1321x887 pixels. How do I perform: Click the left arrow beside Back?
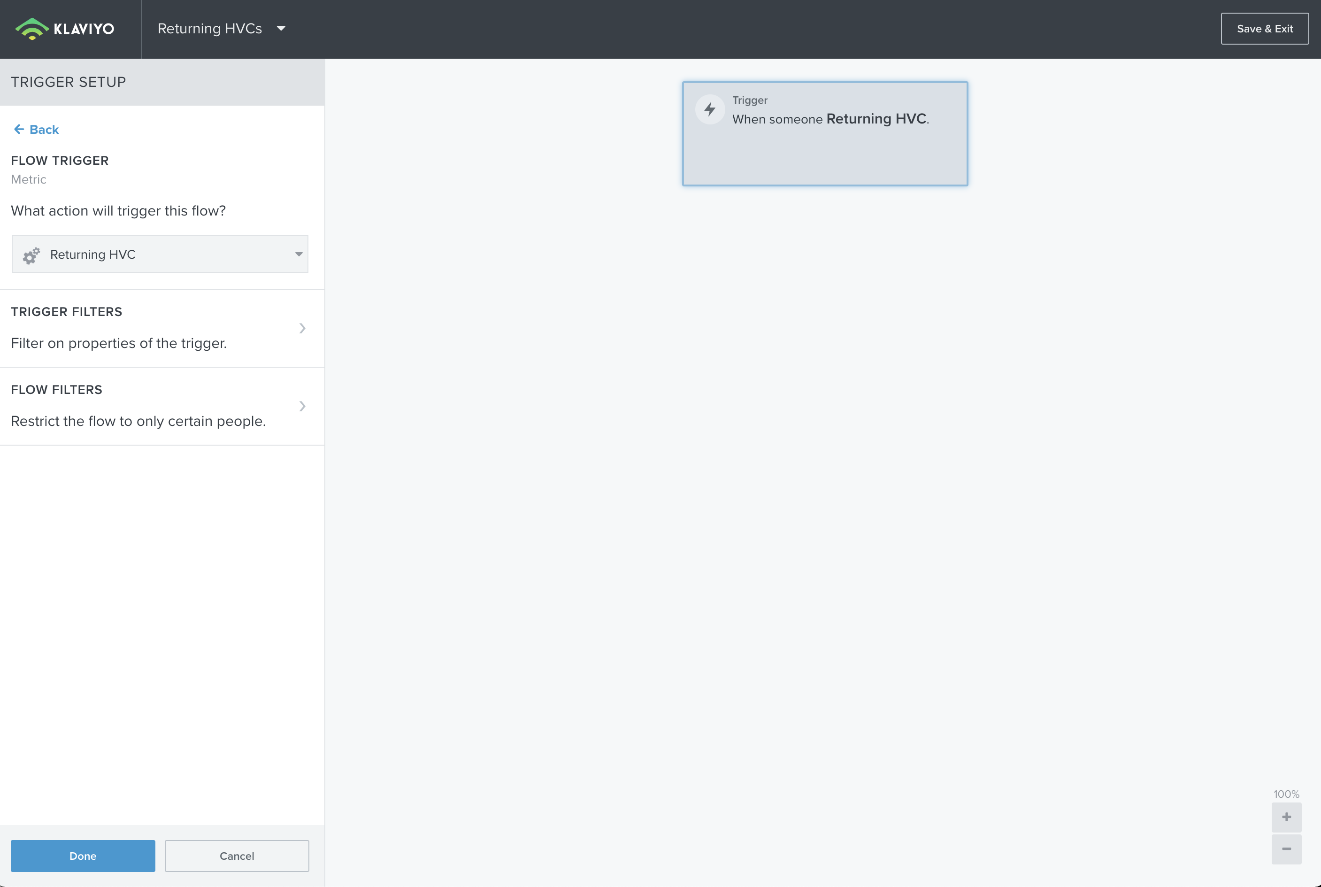click(x=19, y=130)
